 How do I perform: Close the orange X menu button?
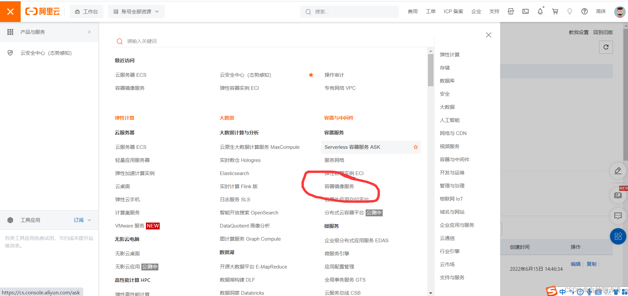click(10, 11)
